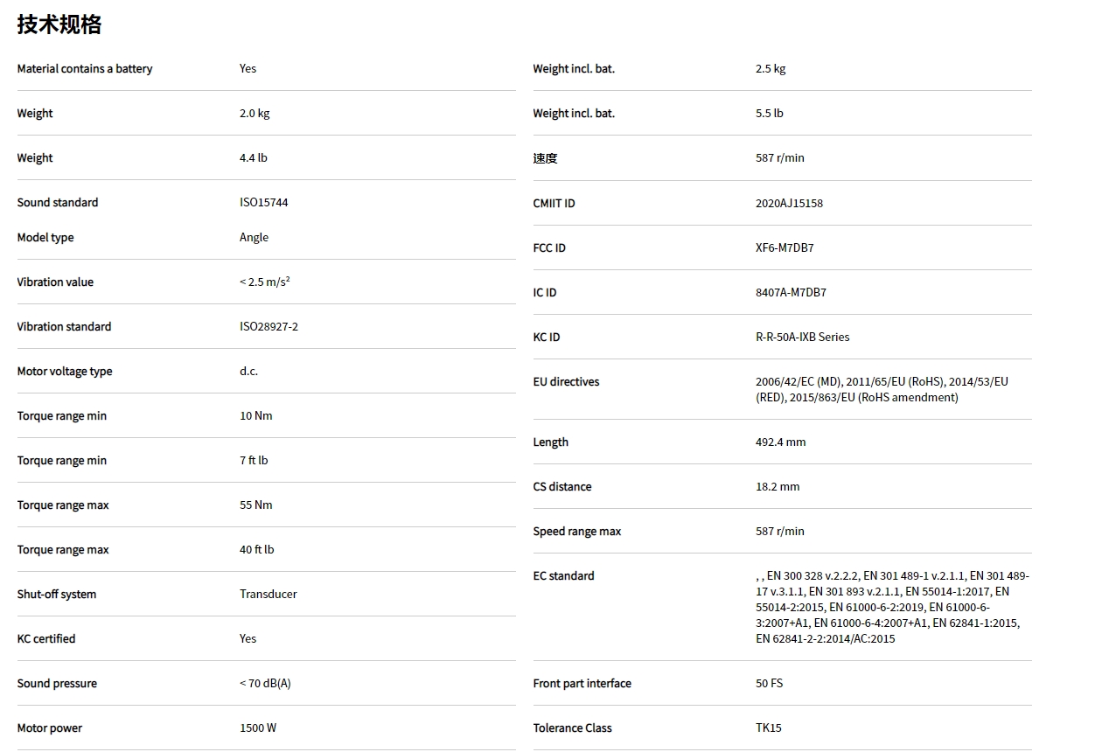Click the Motor power value 1500 W

pos(258,728)
